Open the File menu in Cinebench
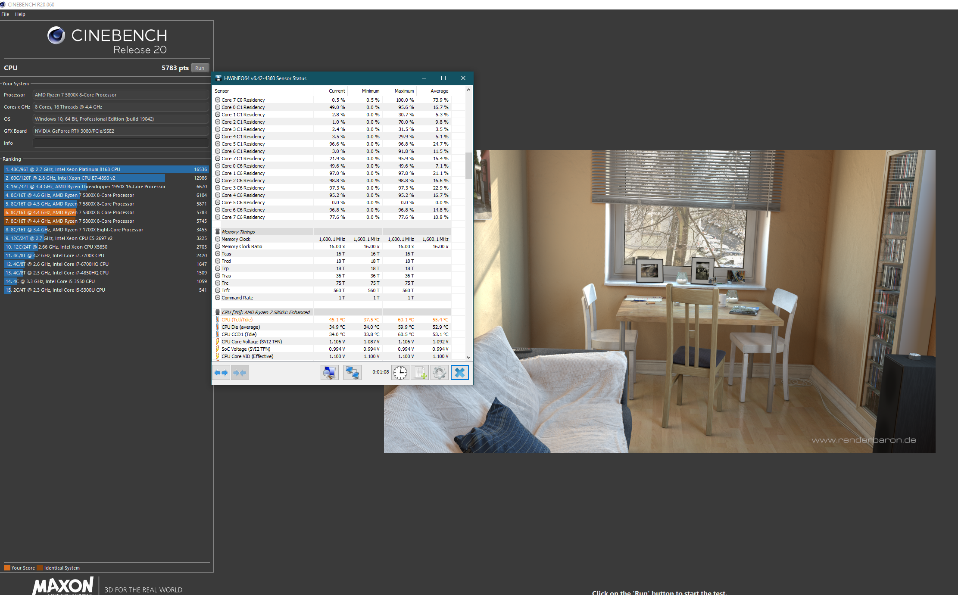Image resolution: width=958 pixels, height=595 pixels. [x=5, y=14]
